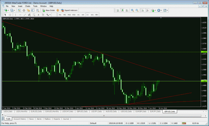Screen dimensions: 209x126
Task: Open the Tools menu
Action: pos(35,6)
